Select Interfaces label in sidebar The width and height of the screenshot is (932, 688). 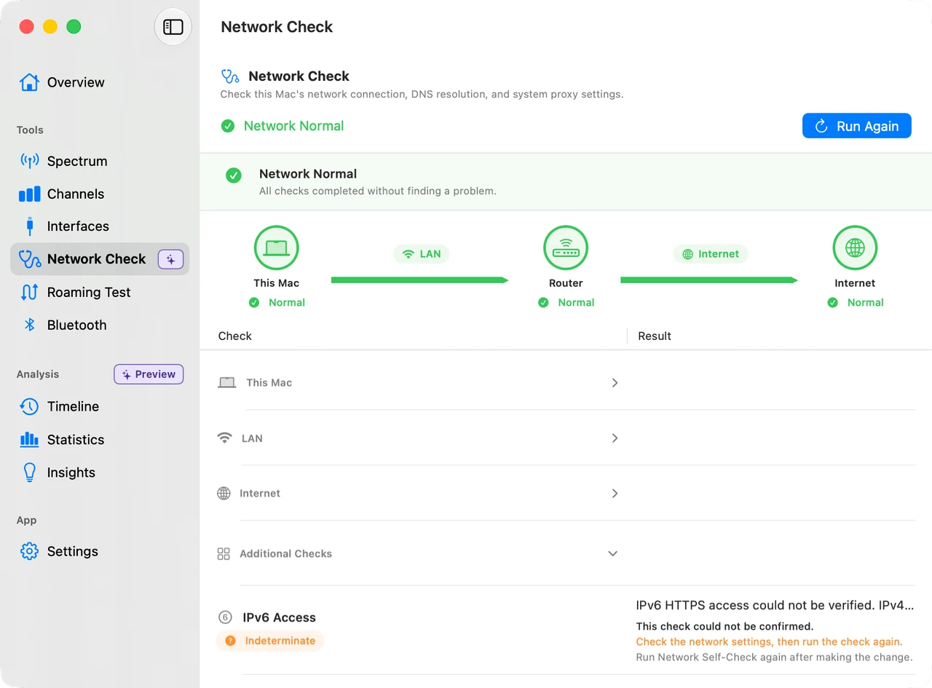[x=78, y=226]
